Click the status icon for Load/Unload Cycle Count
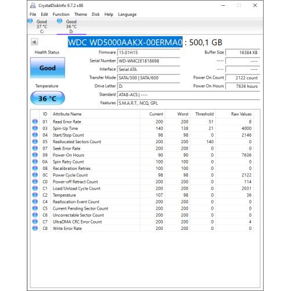291x291 pixels. [35, 189]
